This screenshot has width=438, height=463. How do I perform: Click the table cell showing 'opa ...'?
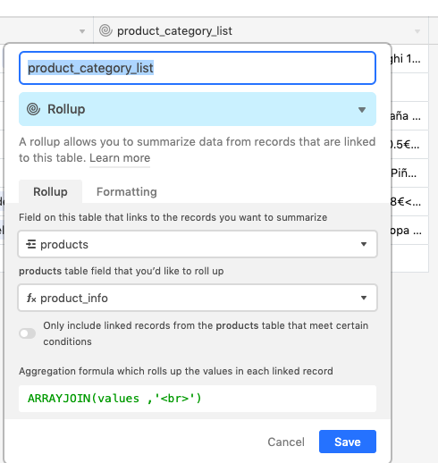409,231
